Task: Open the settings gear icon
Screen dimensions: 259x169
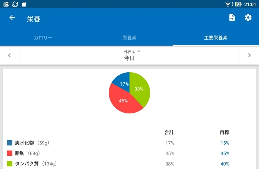Action: pos(248,17)
